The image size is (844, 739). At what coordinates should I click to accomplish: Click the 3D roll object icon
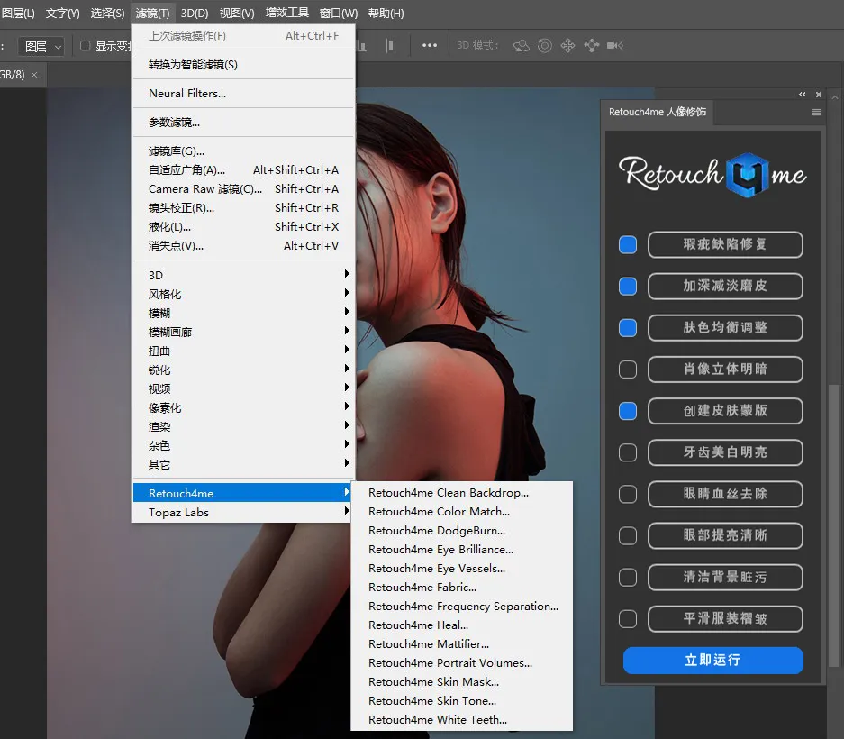click(545, 46)
